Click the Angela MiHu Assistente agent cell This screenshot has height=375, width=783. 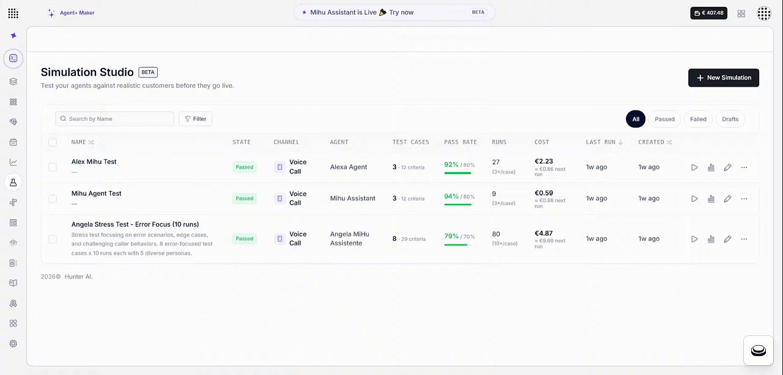coord(350,239)
